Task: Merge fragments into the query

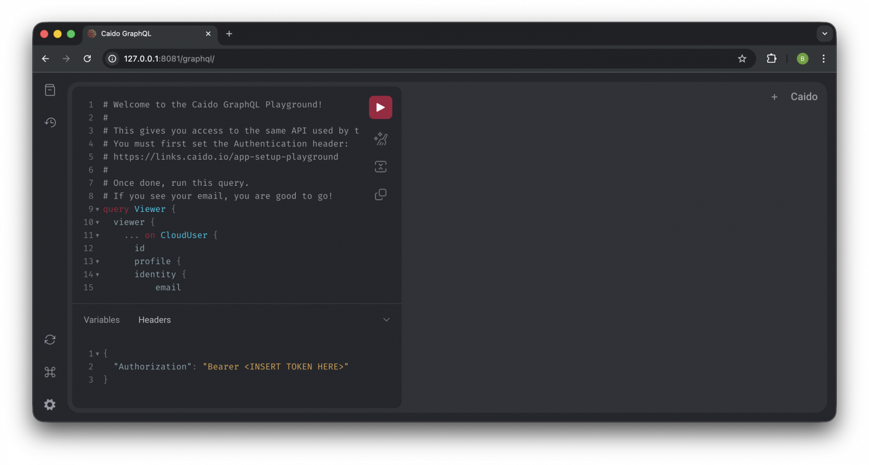Action: [x=380, y=166]
